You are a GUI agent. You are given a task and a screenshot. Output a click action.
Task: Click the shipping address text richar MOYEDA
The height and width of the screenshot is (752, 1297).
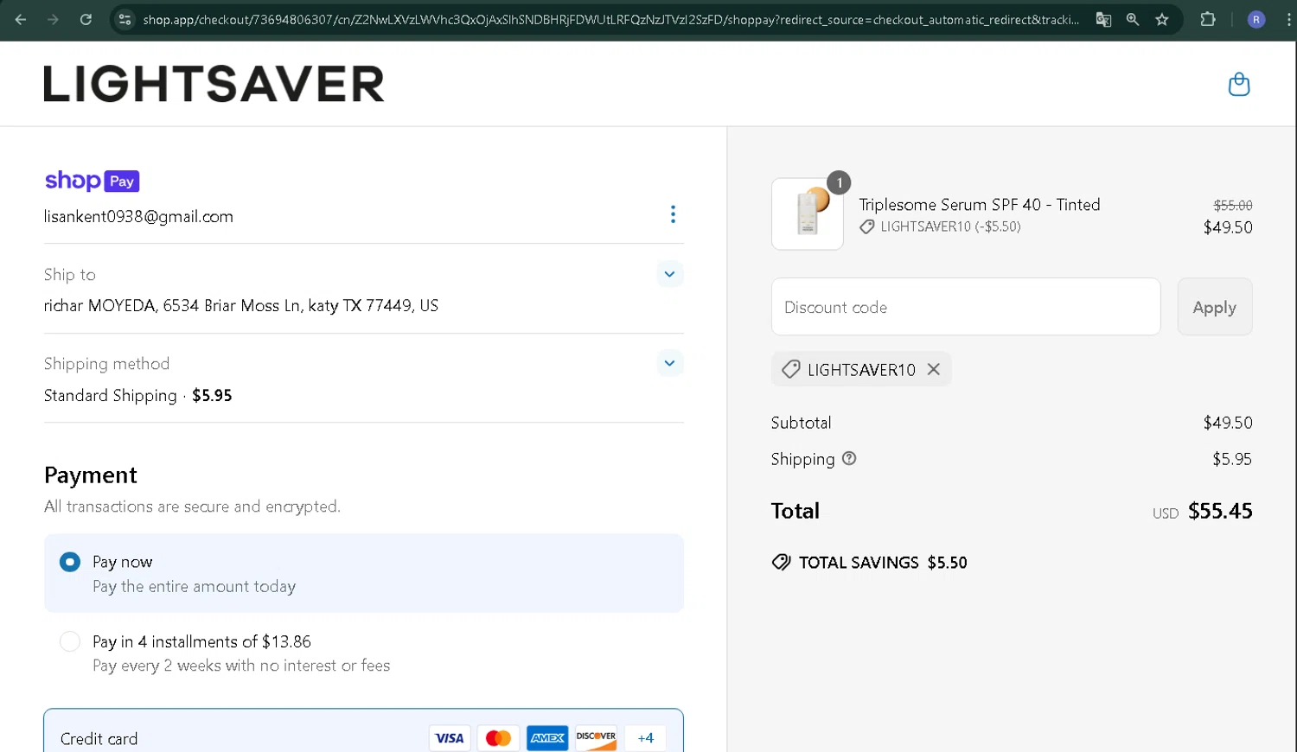[x=241, y=305]
